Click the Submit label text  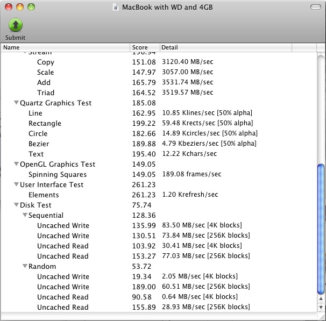[x=15, y=38]
